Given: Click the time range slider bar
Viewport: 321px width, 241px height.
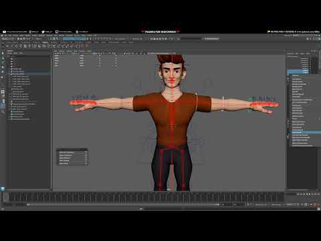Looking at the screenshot, I should tap(124, 204).
